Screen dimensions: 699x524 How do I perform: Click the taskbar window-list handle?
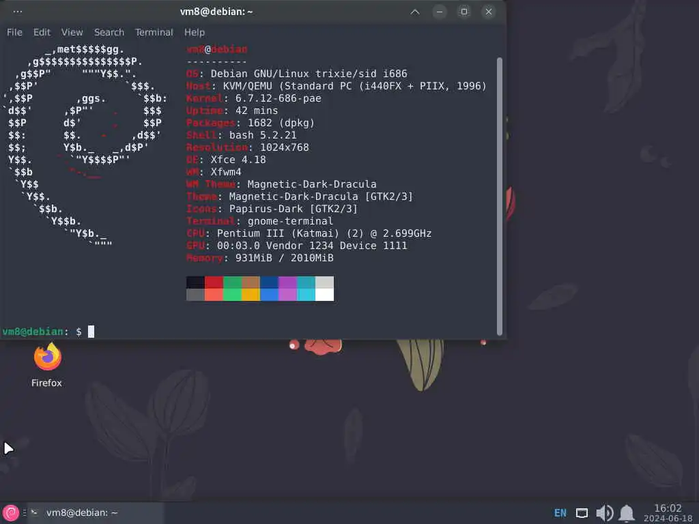coord(25,513)
